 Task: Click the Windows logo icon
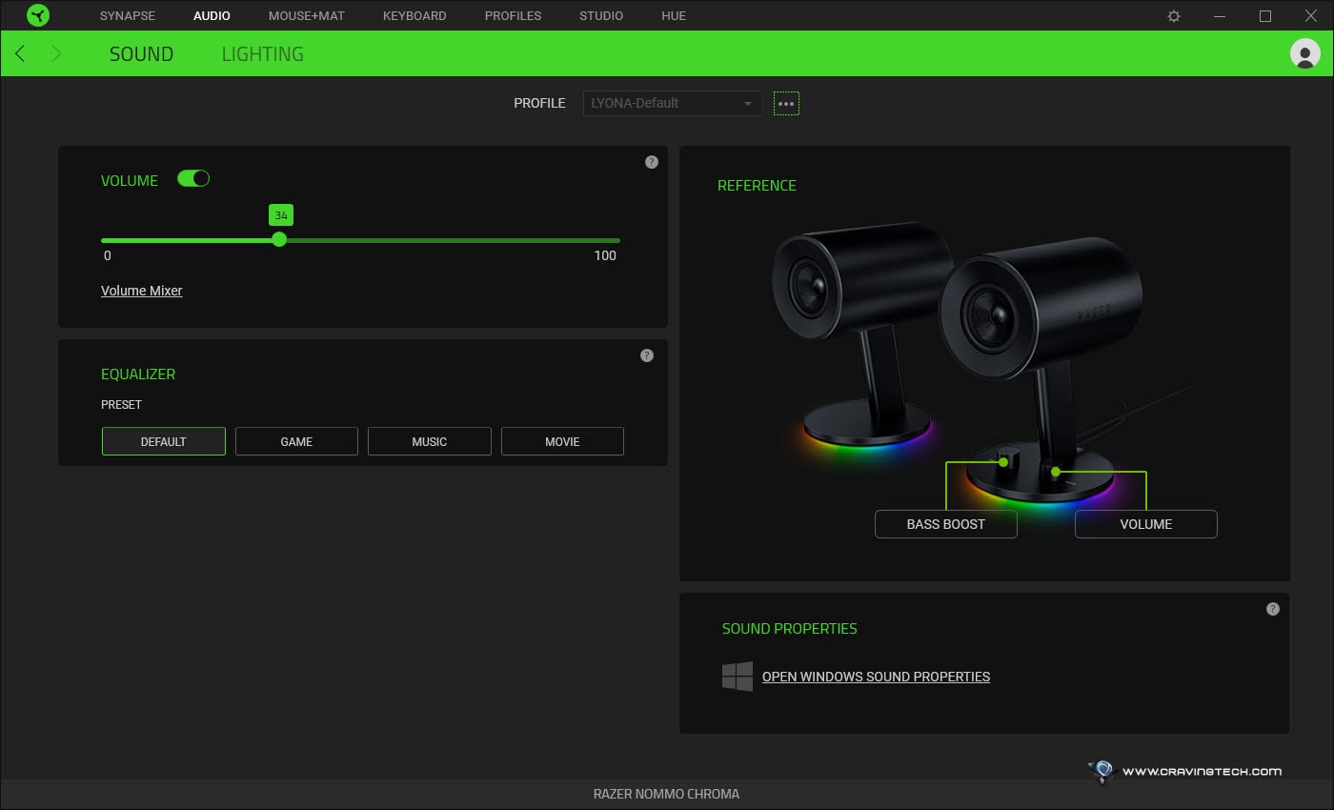pos(738,677)
